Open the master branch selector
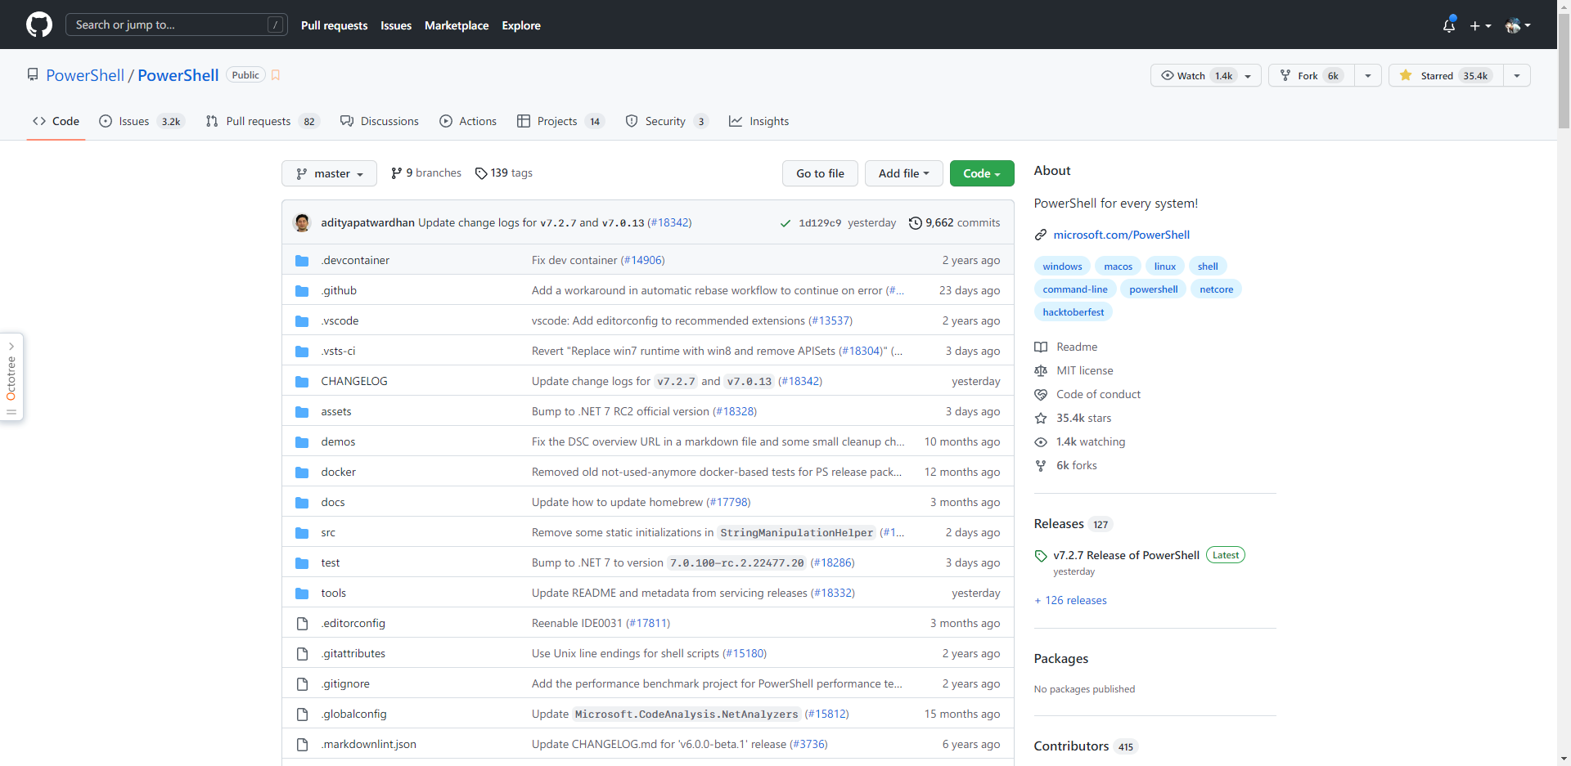Viewport: 1571px width, 766px height. [x=329, y=173]
